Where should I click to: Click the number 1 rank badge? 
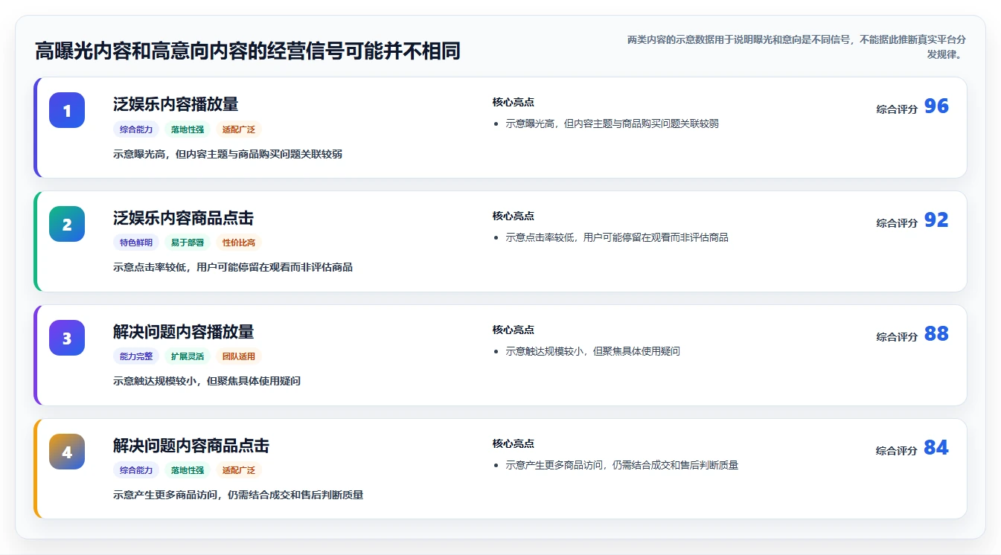tap(67, 110)
